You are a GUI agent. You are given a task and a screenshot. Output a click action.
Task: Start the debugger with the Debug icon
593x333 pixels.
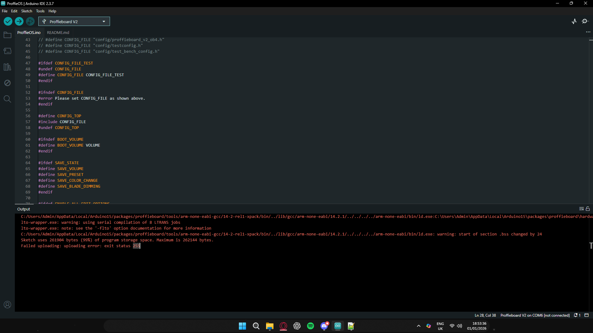click(x=30, y=21)
